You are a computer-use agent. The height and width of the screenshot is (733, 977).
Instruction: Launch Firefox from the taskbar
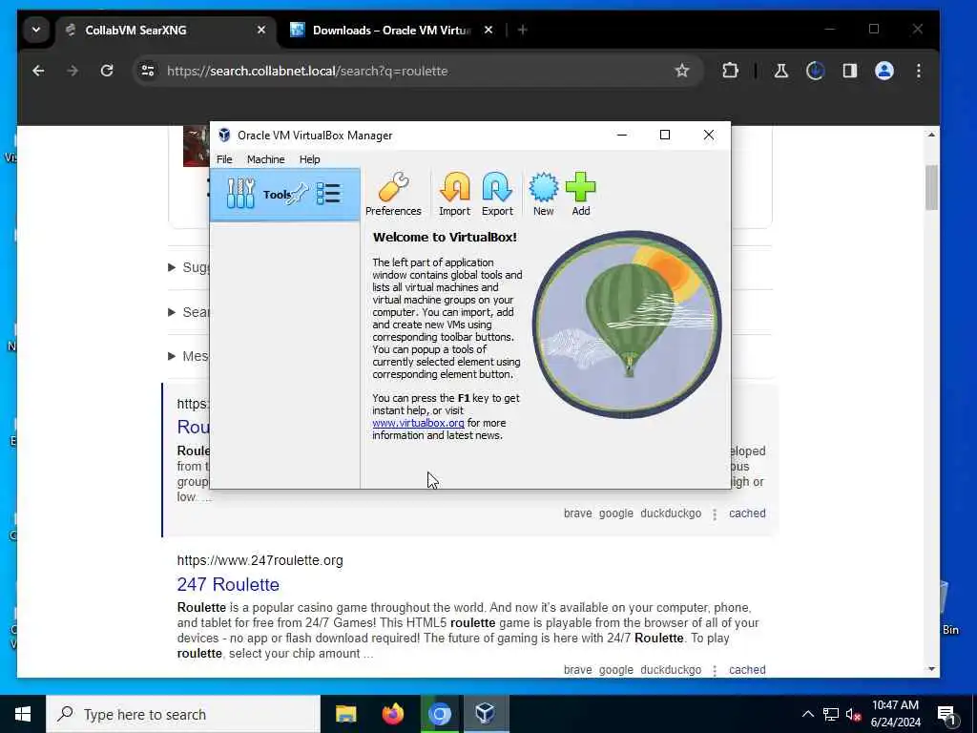click(392, 714)
